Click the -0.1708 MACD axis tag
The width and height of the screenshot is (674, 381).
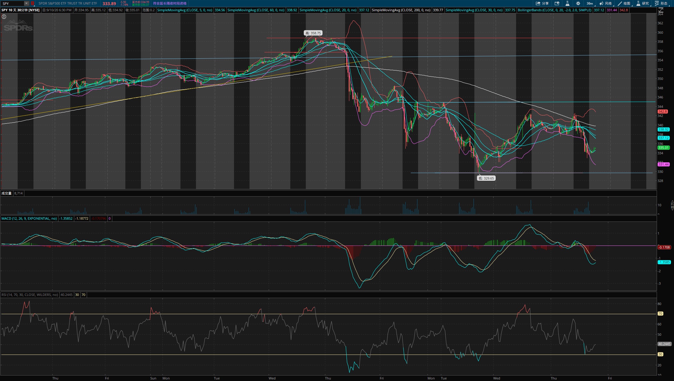[x=664, y=247]
